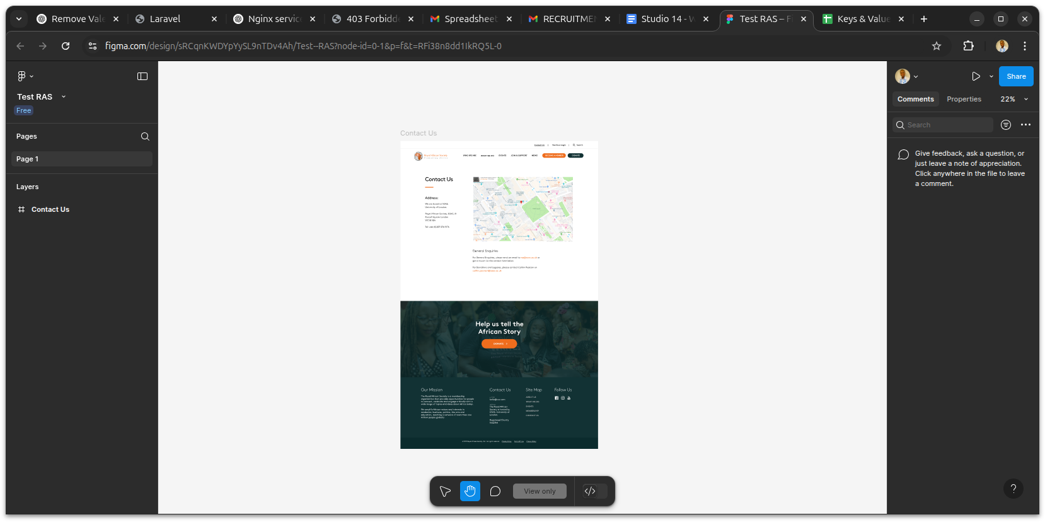The image size is (1045, 522).
Task: Close the Laravel tab
Action: tap(214, 19)
